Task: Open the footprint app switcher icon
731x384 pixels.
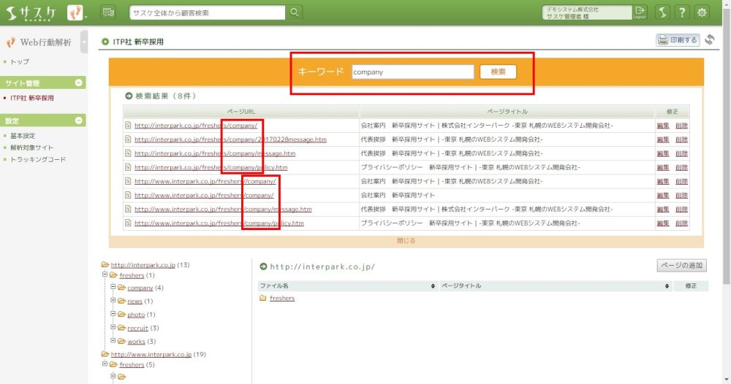Action: [x=75, y=12]
